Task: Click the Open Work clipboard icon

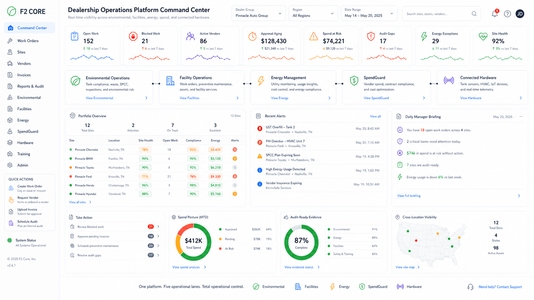Action: point(74,36)
